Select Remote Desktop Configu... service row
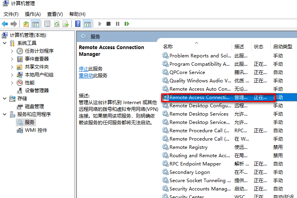The width and height of the screenshot is (297, 198). coord(229,106)
